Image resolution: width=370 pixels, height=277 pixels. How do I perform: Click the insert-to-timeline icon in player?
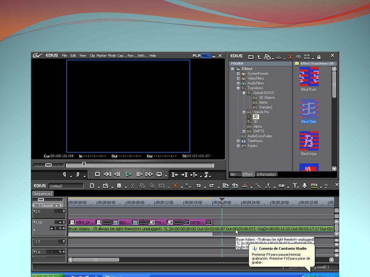pos(175,175)
